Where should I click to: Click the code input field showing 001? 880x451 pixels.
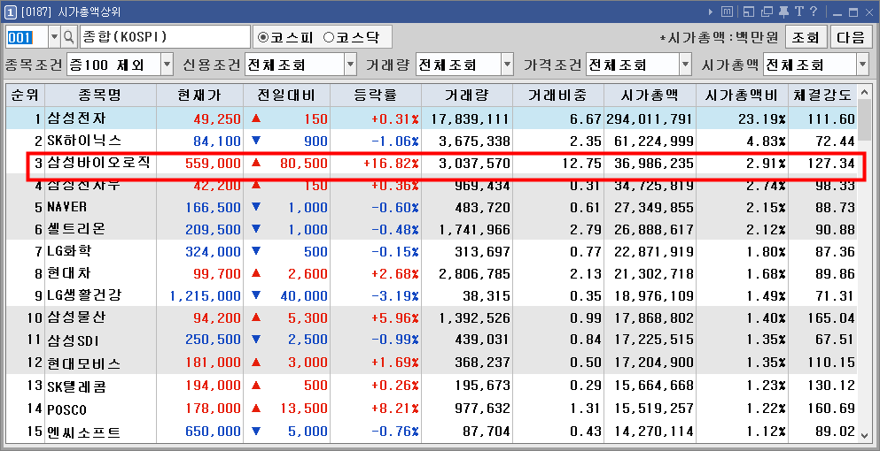point(27,37)
